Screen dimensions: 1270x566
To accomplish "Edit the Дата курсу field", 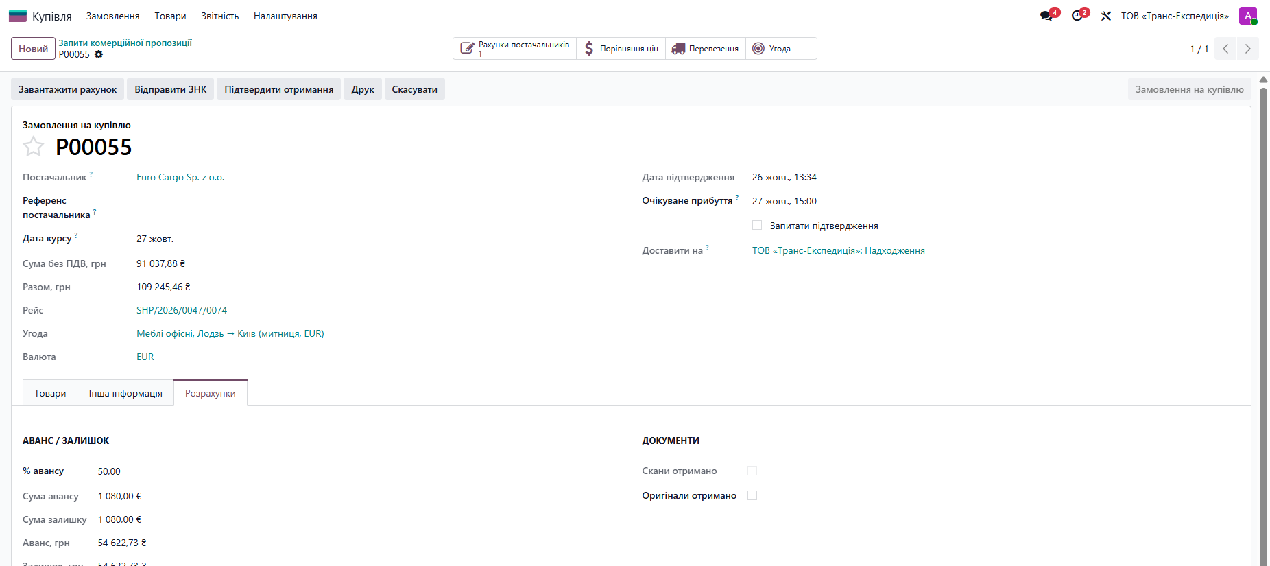I will (155, 239).
